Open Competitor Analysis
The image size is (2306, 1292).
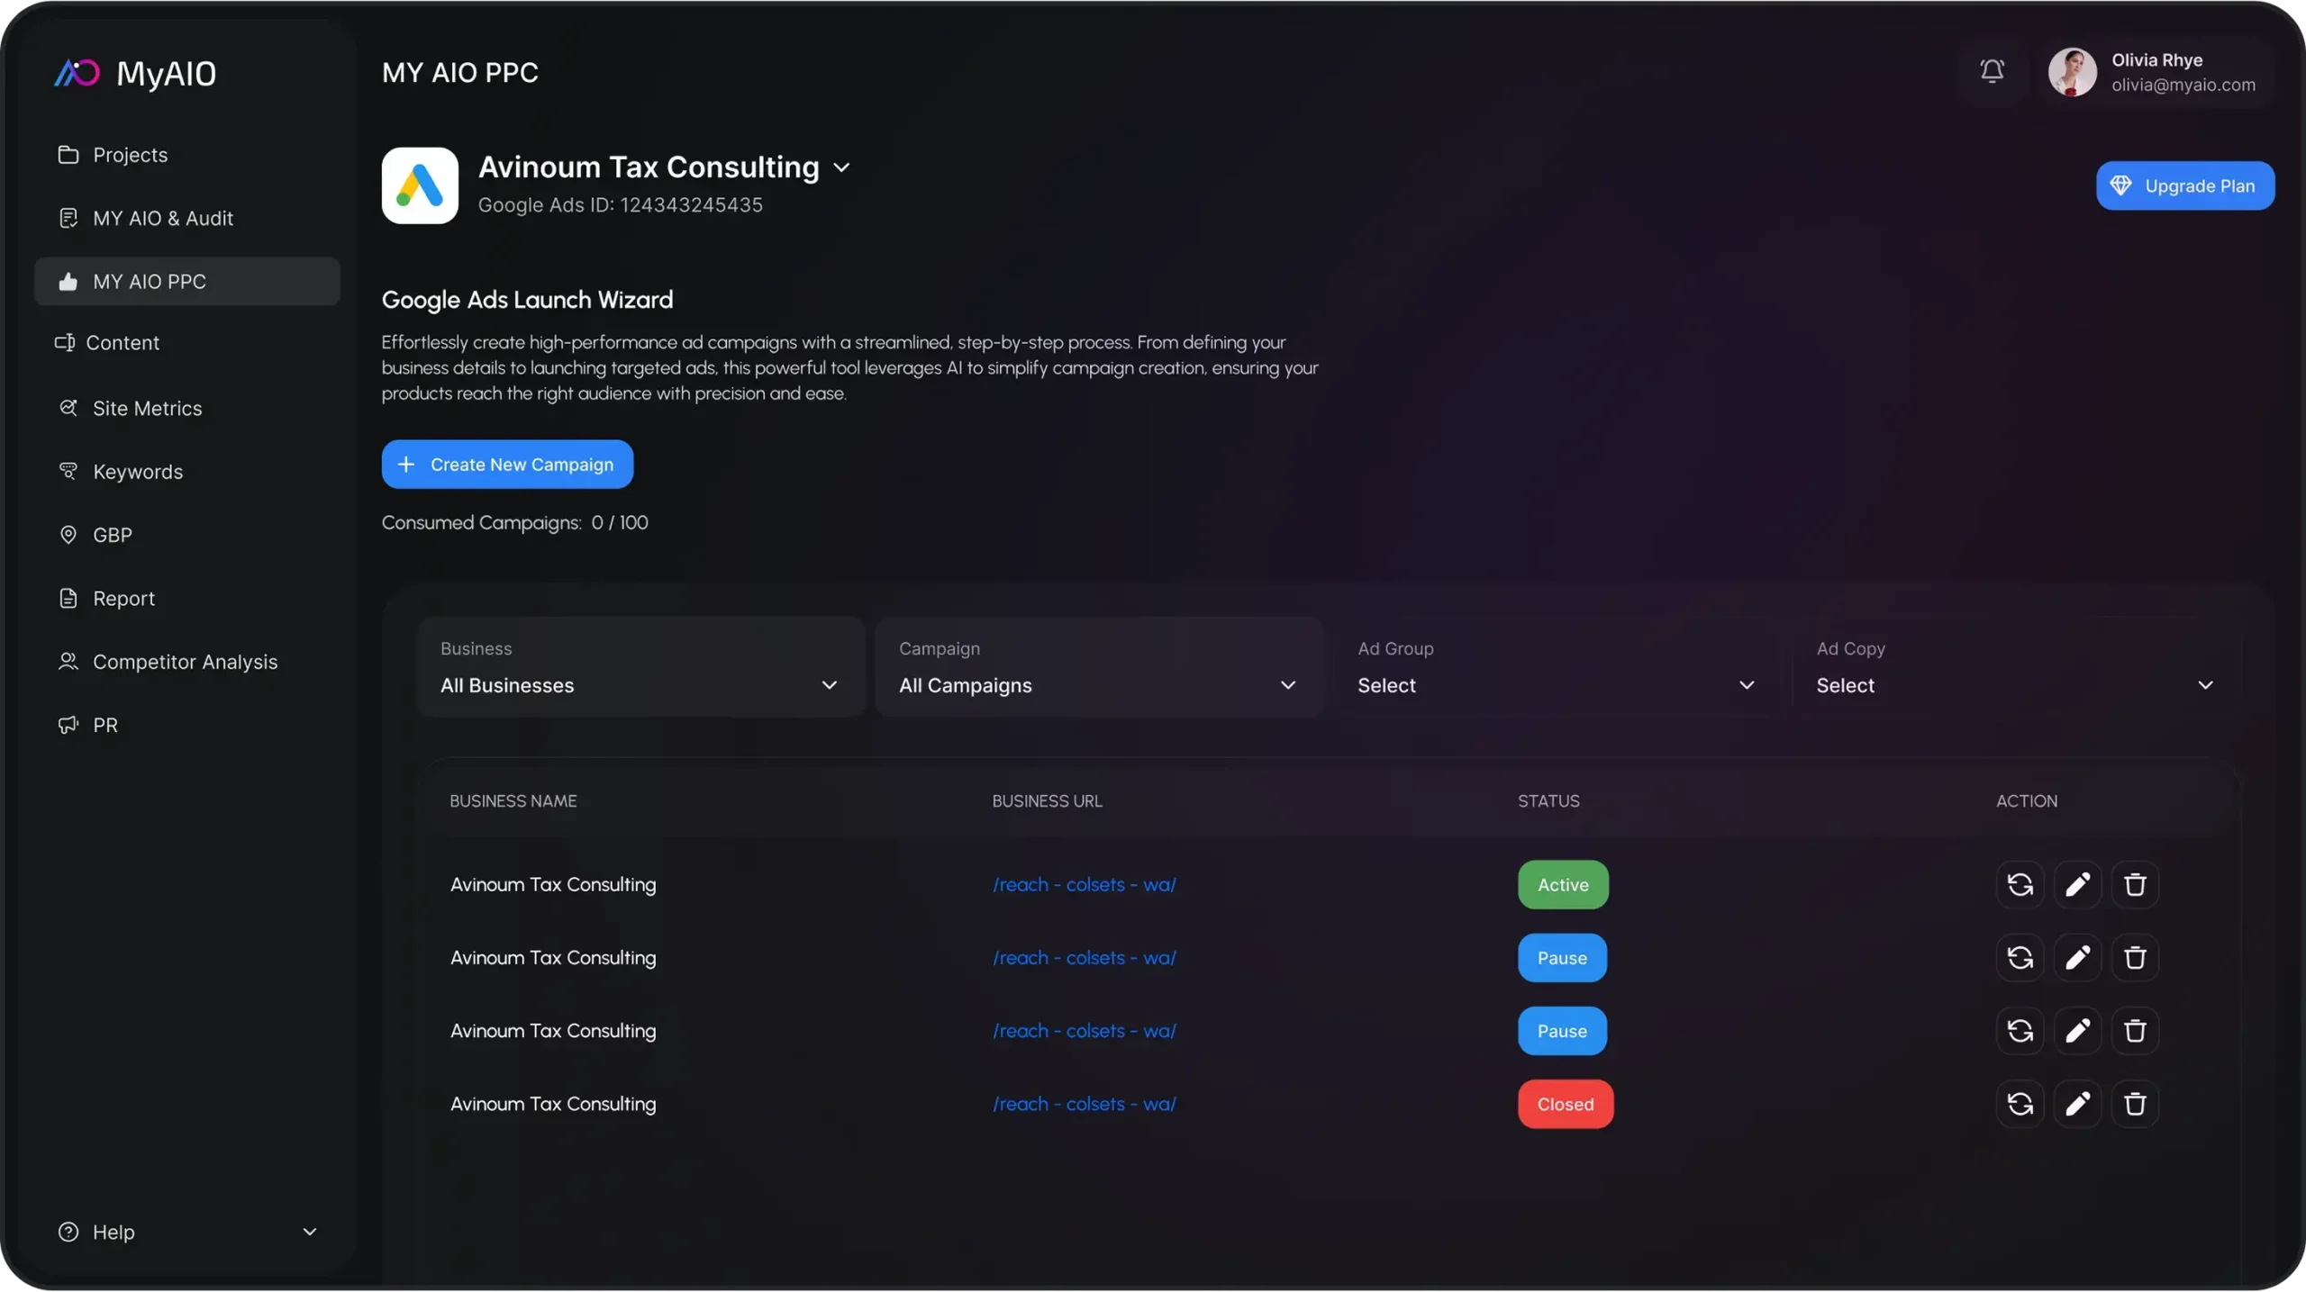click(187, 662)
